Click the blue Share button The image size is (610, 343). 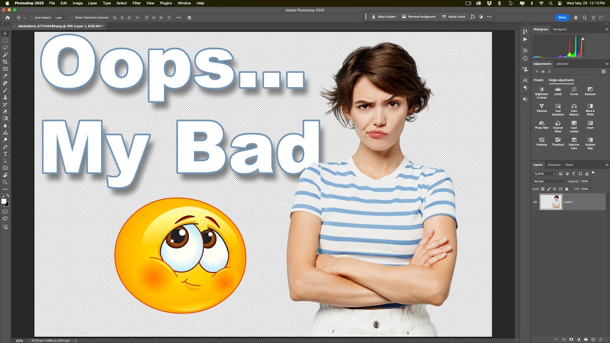tap(562, 17)
